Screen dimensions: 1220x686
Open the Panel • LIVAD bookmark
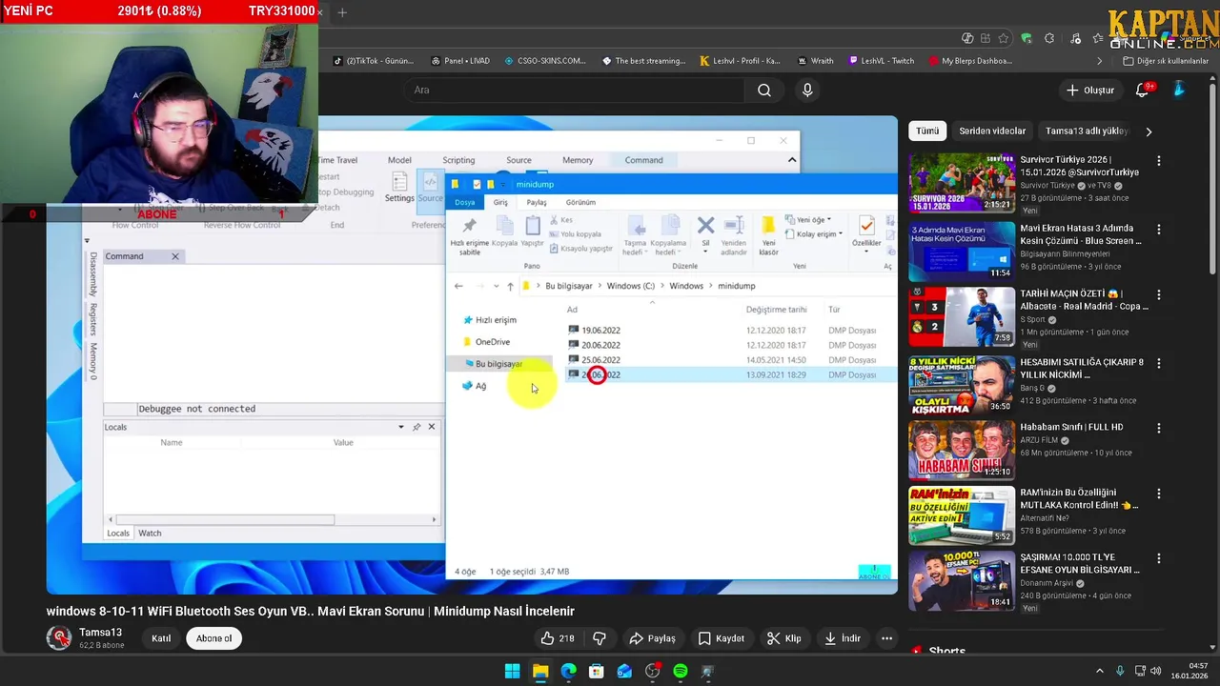(459, 61)
